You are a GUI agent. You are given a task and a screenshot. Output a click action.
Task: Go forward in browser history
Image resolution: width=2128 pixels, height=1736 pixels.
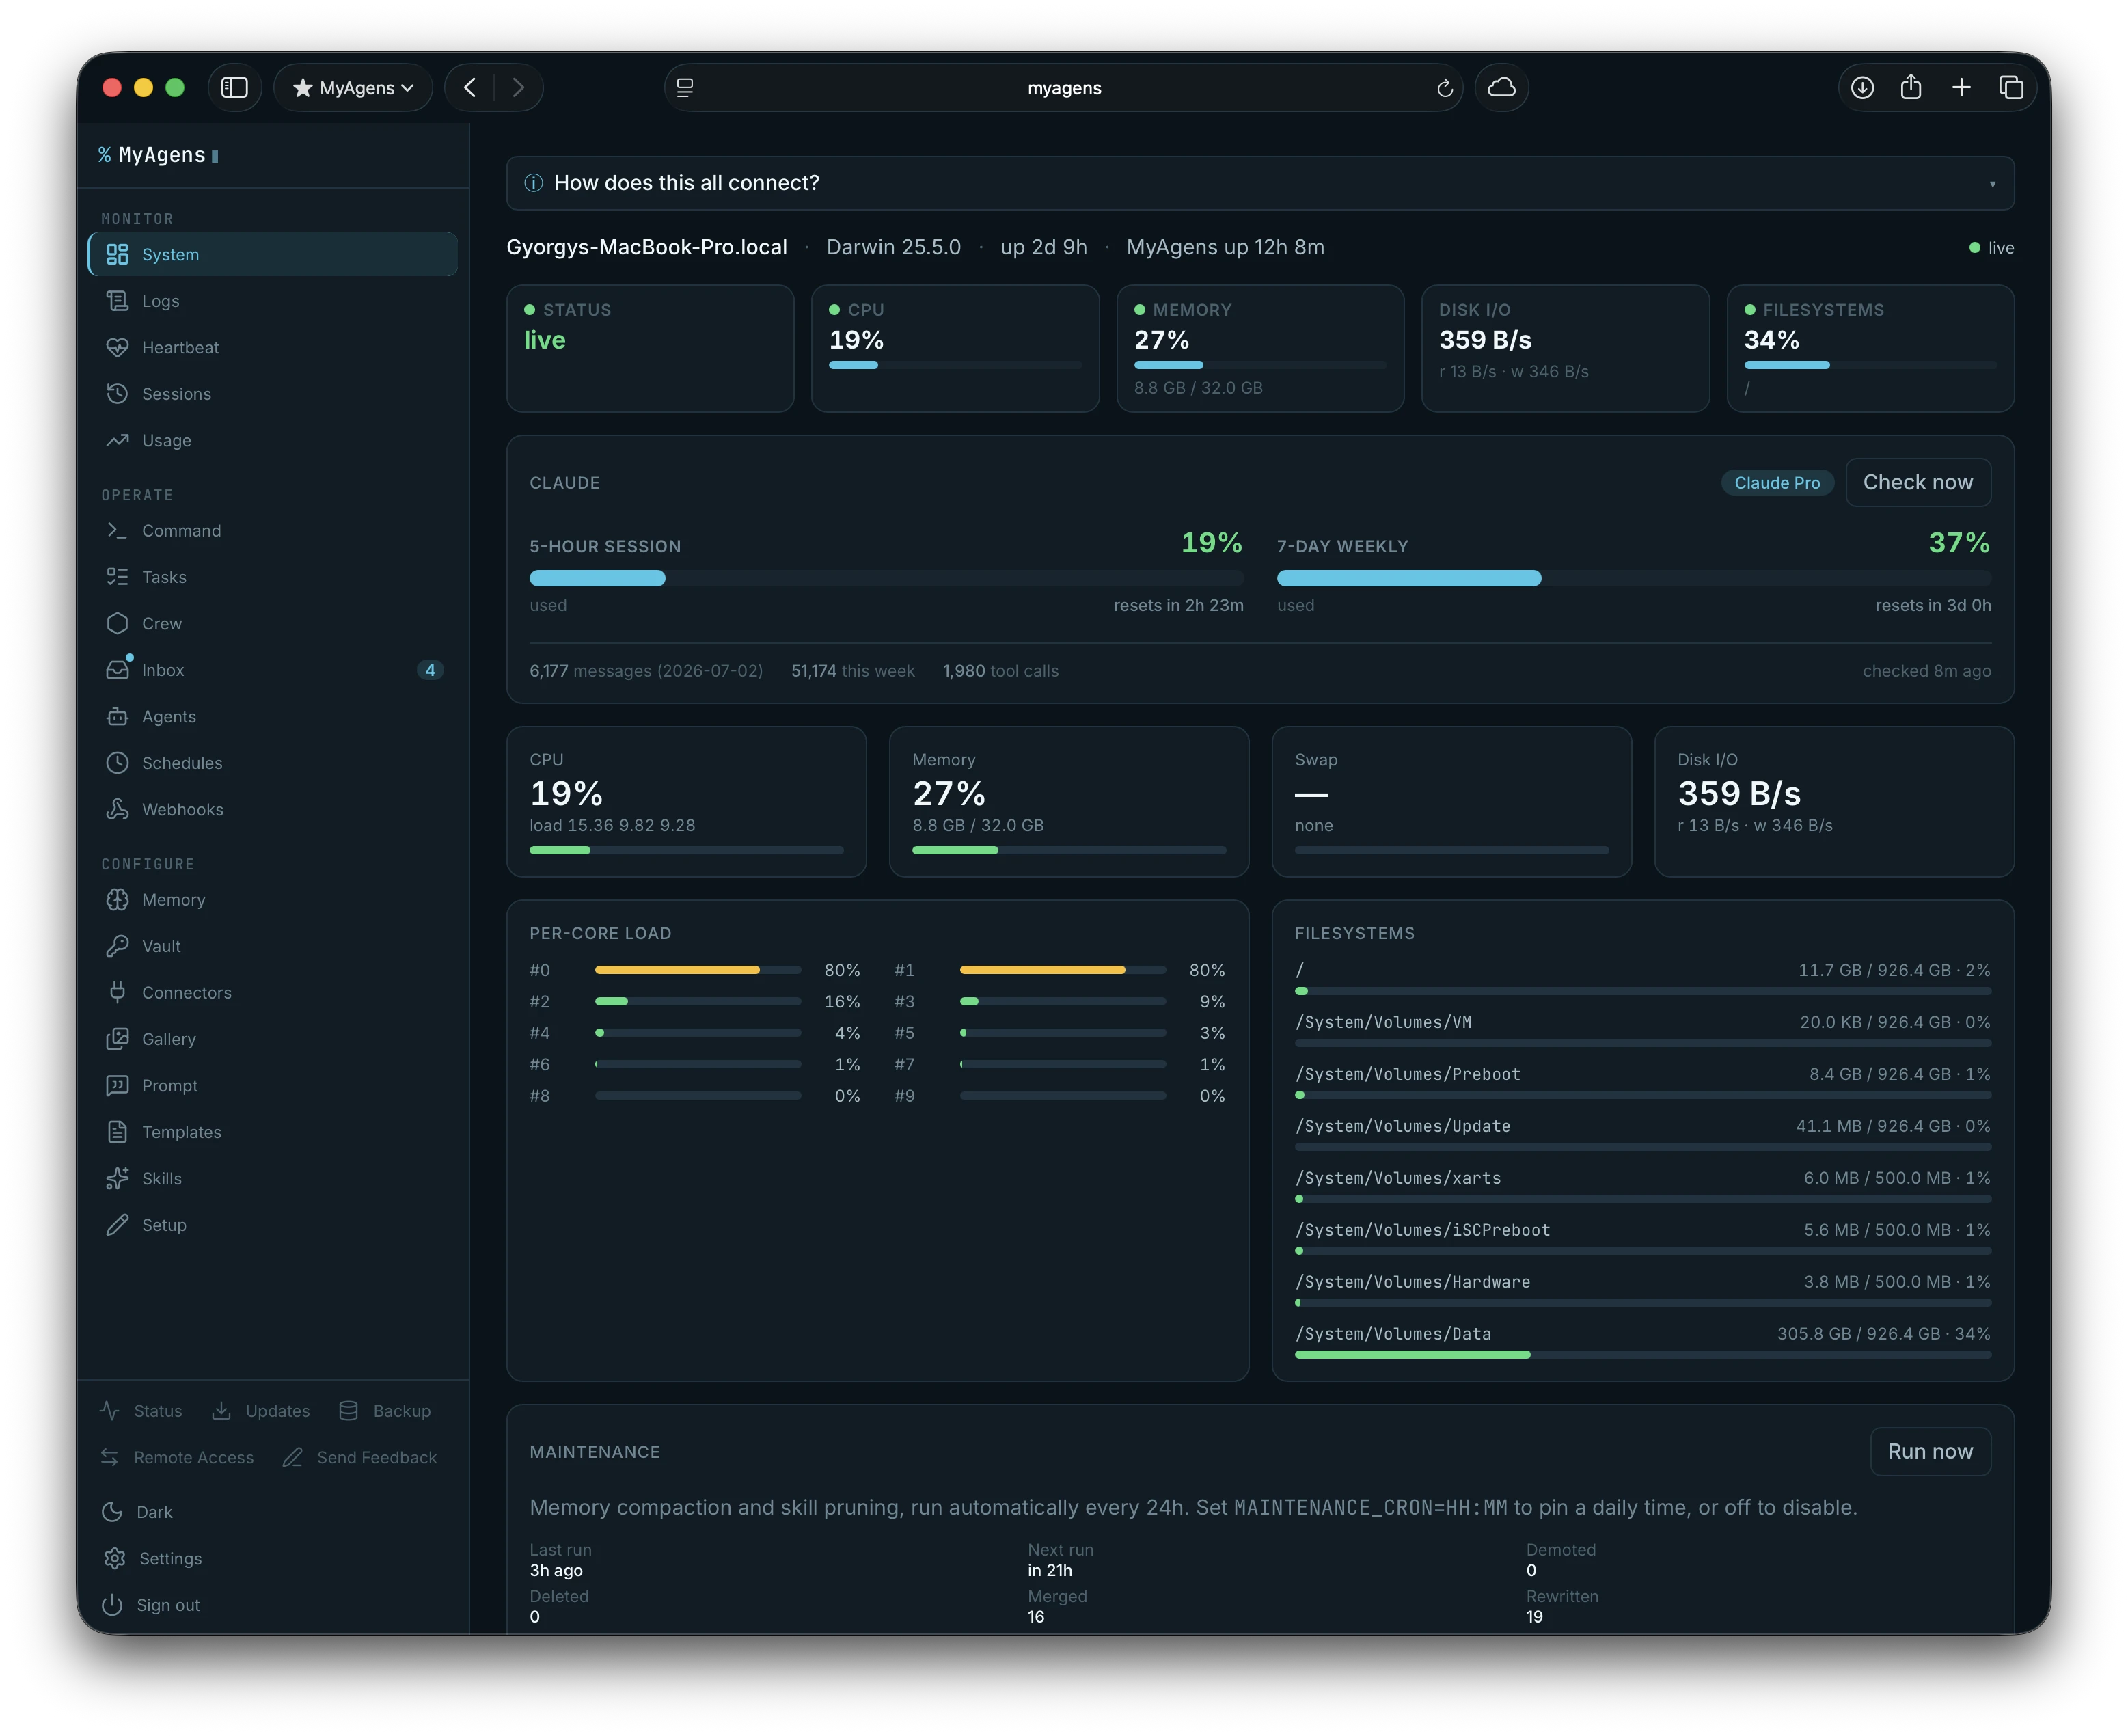[x=518, y=87]
